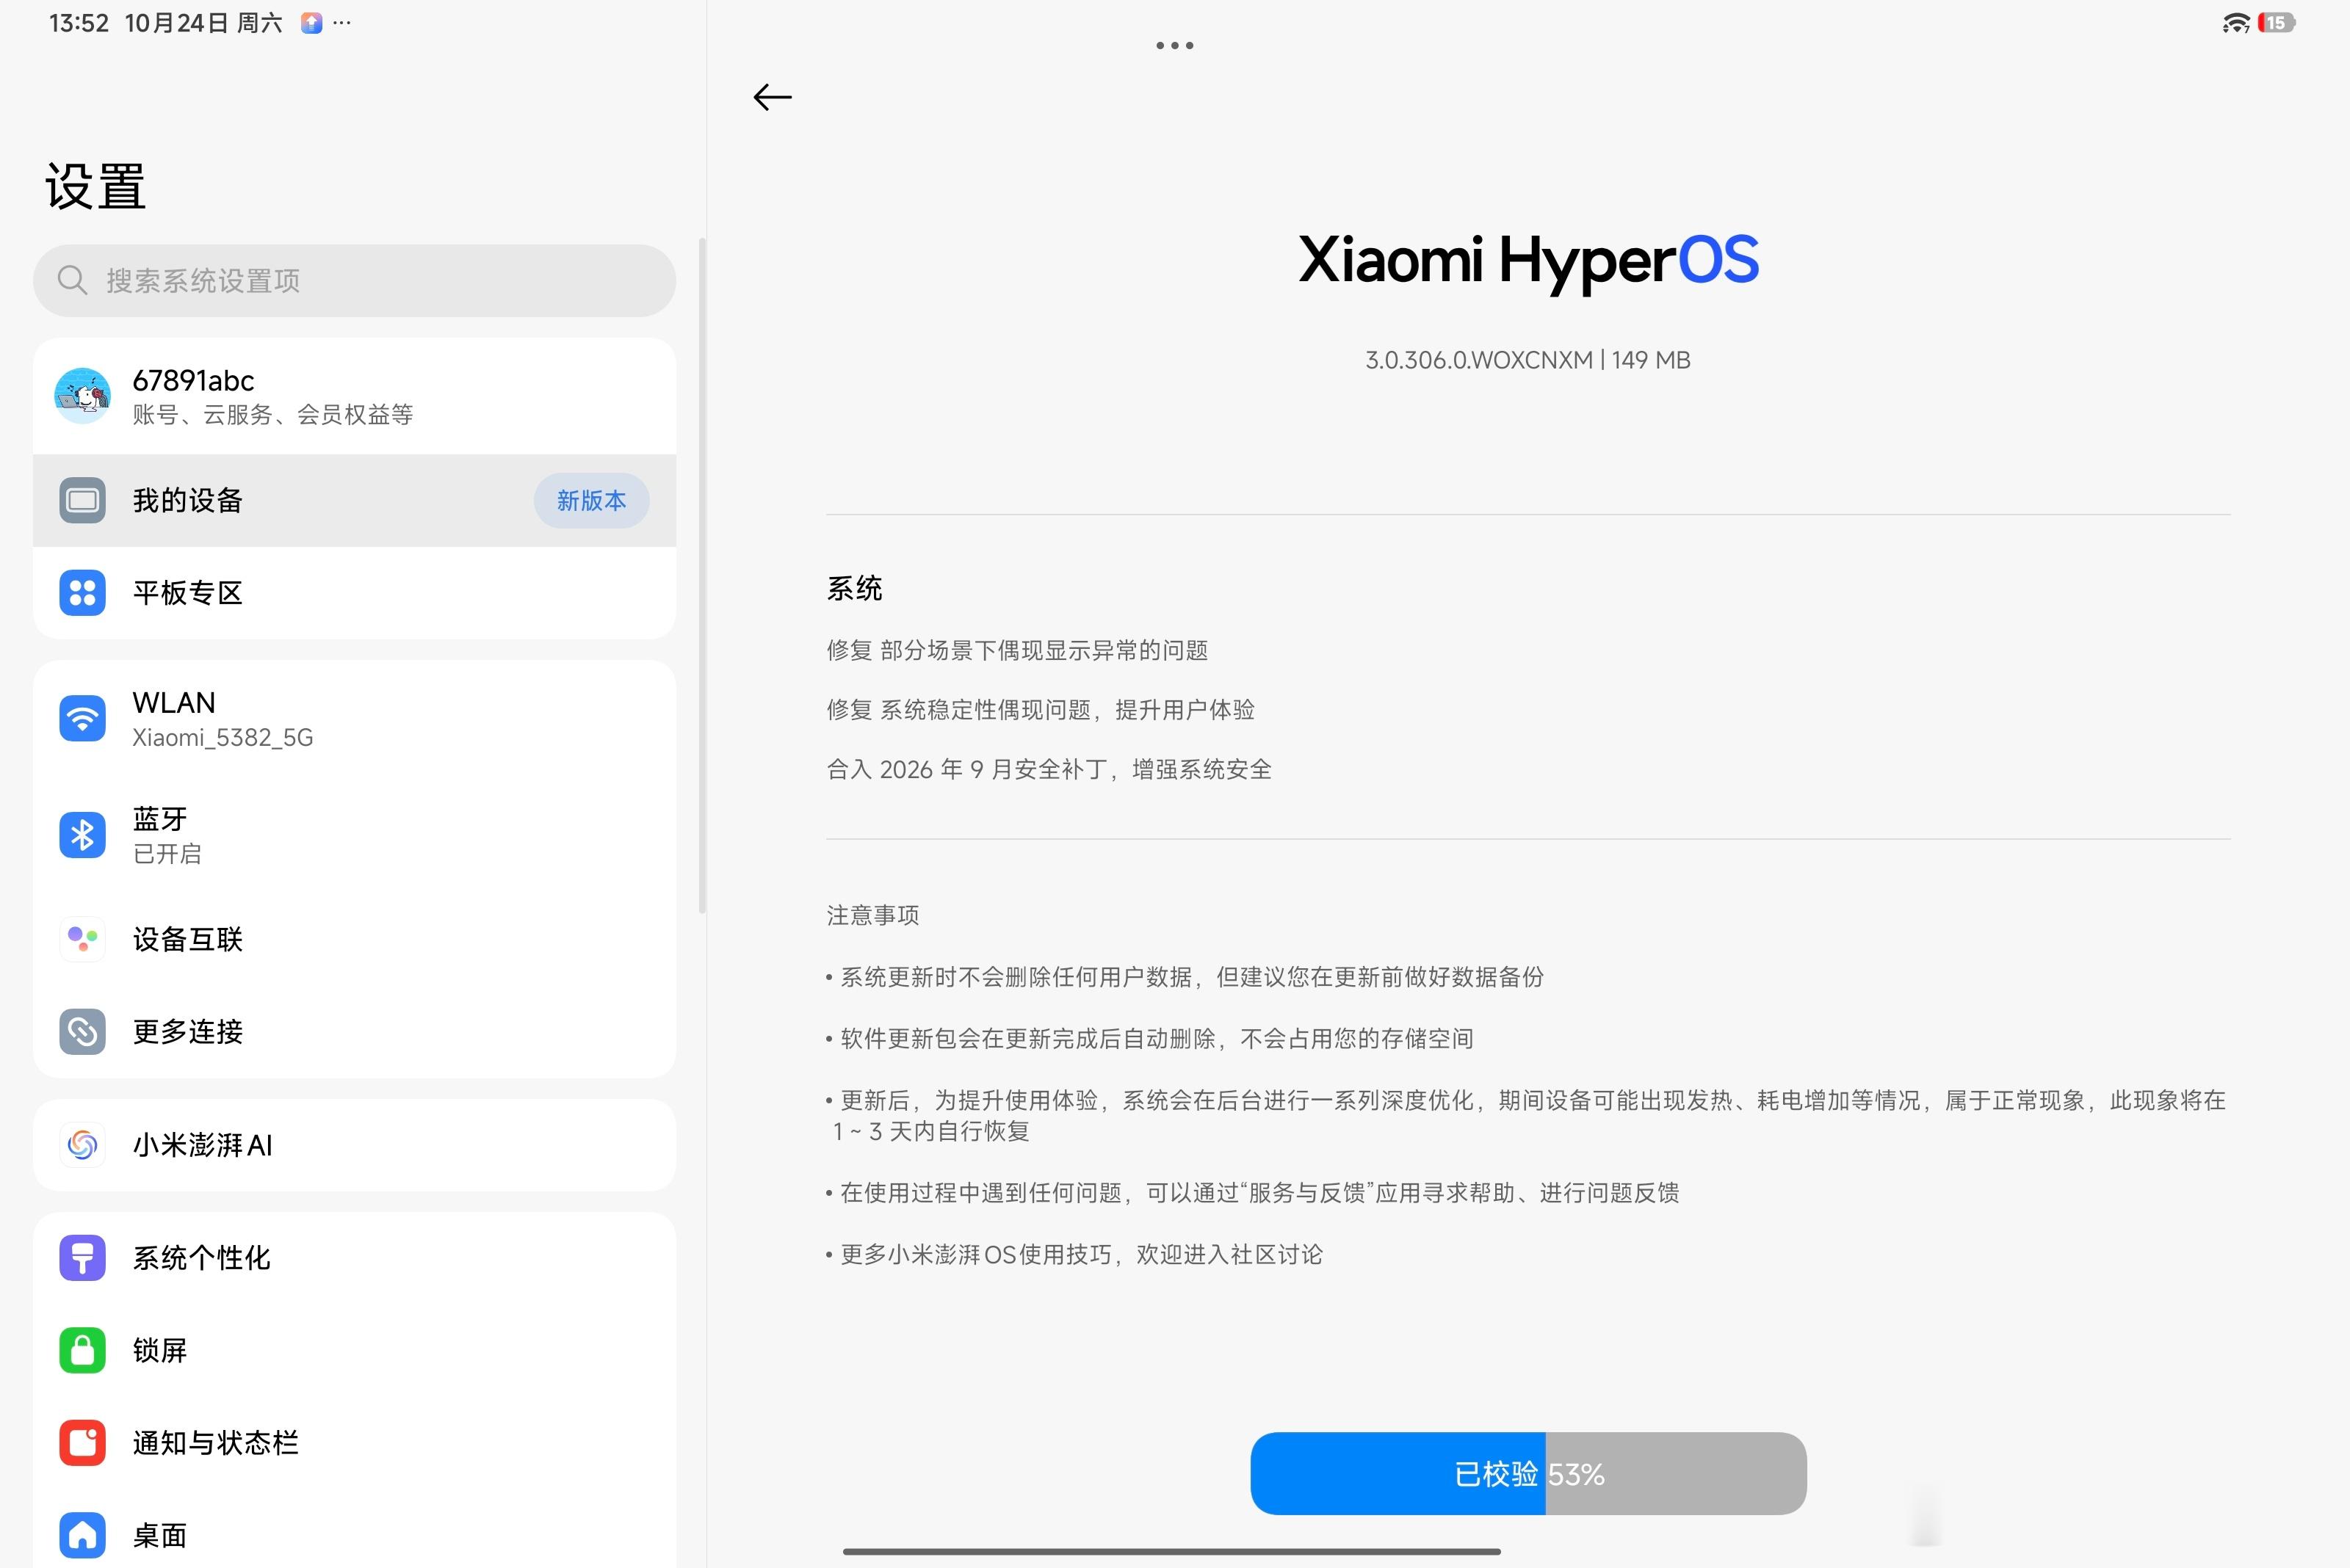Click note 欢迎进入社区讨论

click(x=1074, y=1254)
